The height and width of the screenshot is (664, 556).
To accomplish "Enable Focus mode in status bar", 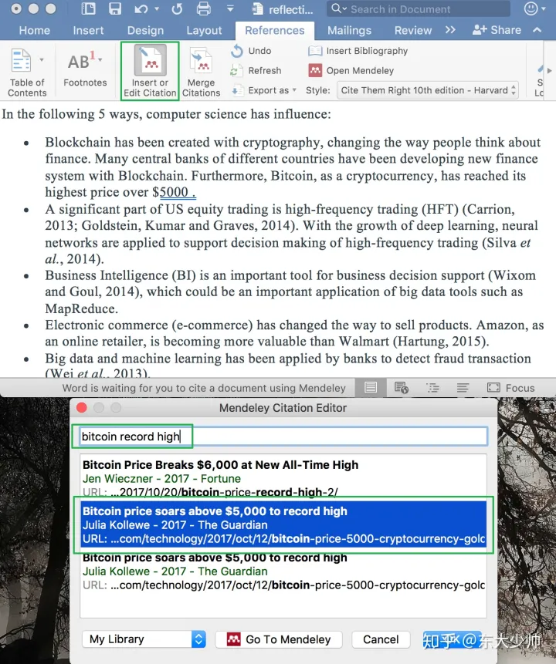I will coord(510,387).
